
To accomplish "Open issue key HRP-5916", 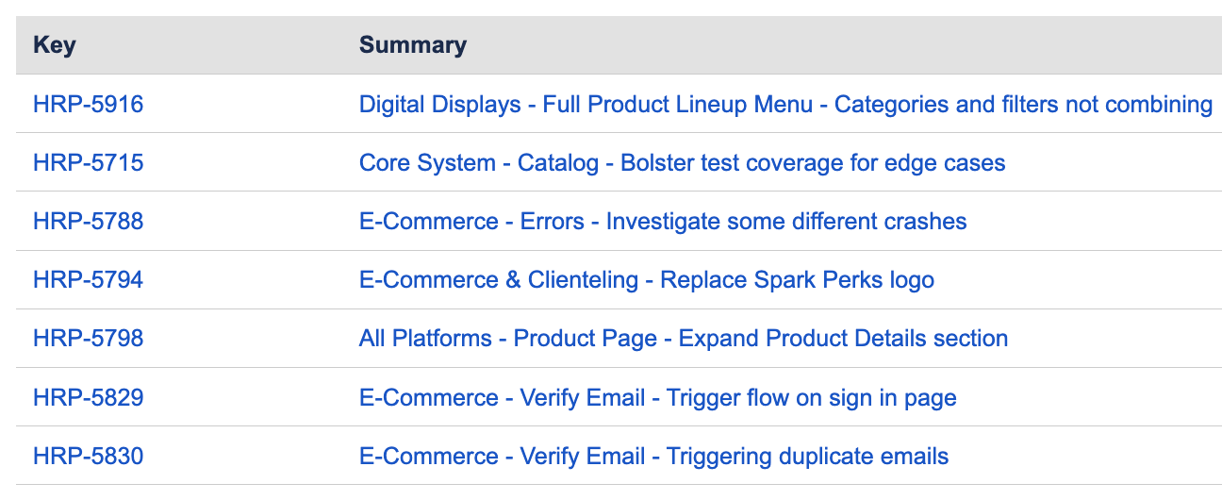I will (x=88, y=104).
